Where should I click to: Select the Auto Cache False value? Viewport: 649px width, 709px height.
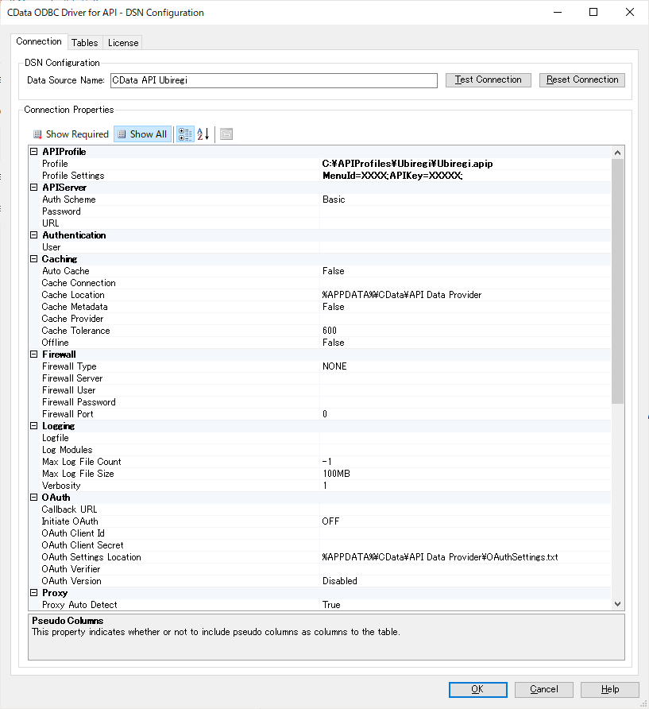click(x=334, y=271)
